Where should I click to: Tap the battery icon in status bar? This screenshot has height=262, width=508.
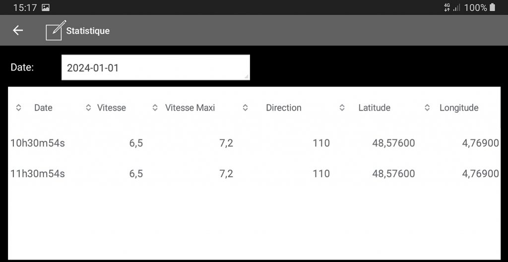pyautogui.click(x=492, y=7)
